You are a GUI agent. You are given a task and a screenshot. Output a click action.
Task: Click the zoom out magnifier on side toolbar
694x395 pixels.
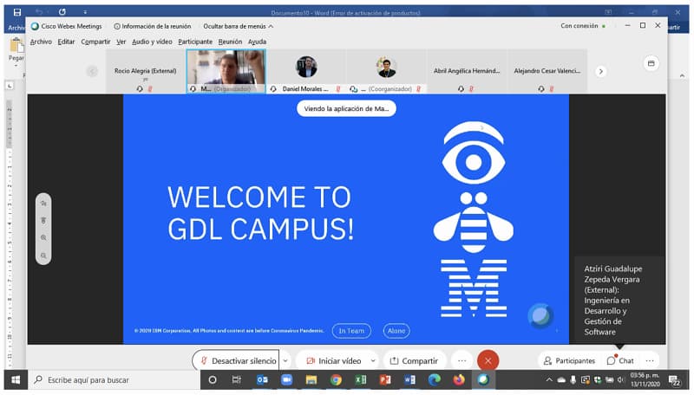coord(43,256)
